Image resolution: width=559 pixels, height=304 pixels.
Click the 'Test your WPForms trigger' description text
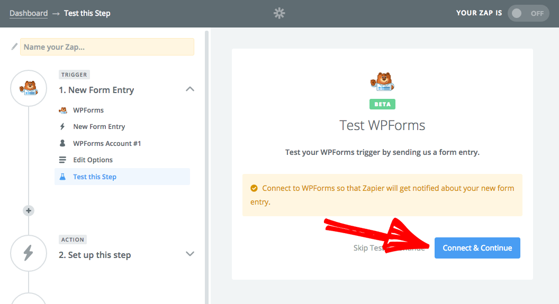click(382, 152)
